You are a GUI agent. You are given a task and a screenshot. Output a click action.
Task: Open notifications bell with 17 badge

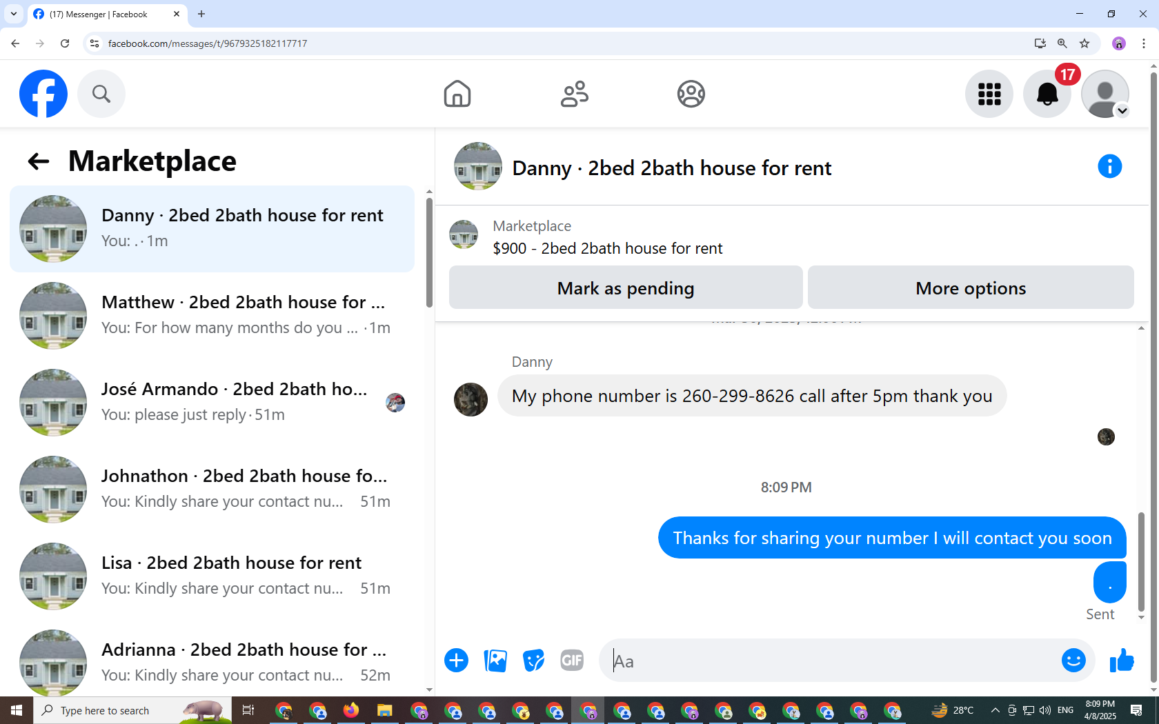[1047, 94]
